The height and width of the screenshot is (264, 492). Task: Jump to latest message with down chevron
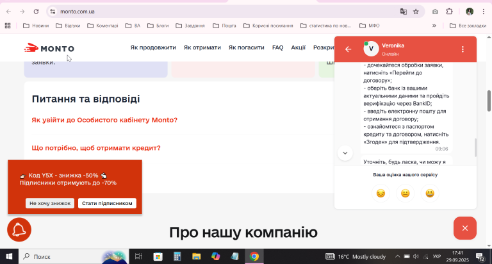(x=345, y=153)
